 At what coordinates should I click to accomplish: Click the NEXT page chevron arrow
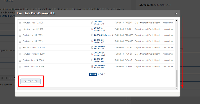[105, 74]
